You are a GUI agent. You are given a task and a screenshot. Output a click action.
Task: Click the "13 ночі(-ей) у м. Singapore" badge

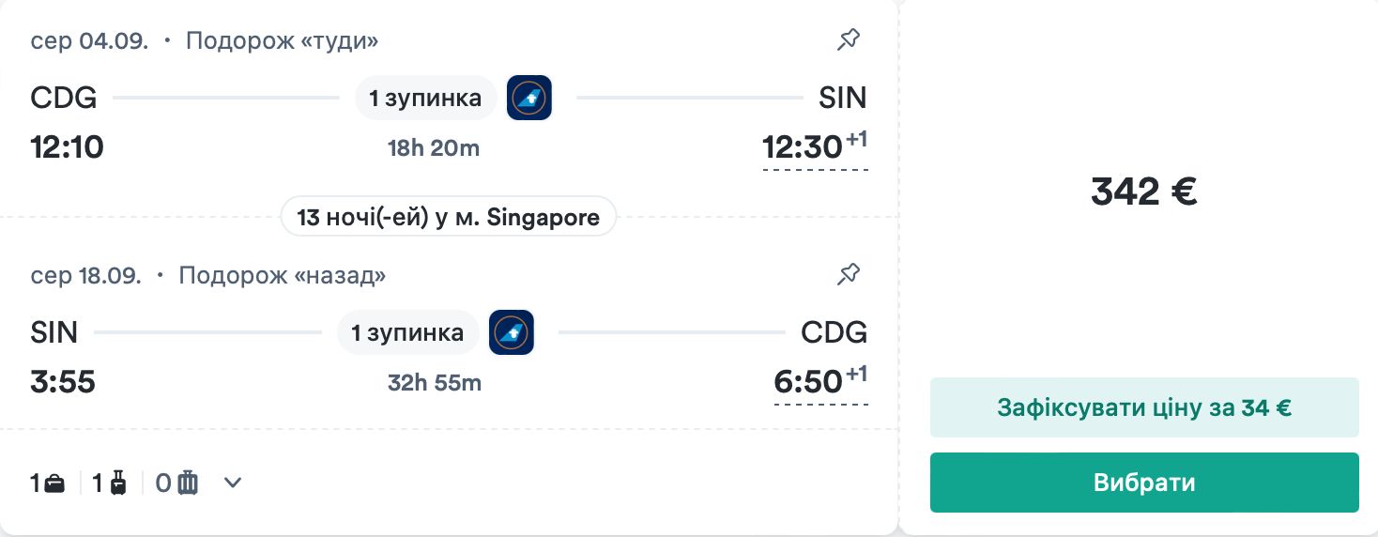(448, 218)
